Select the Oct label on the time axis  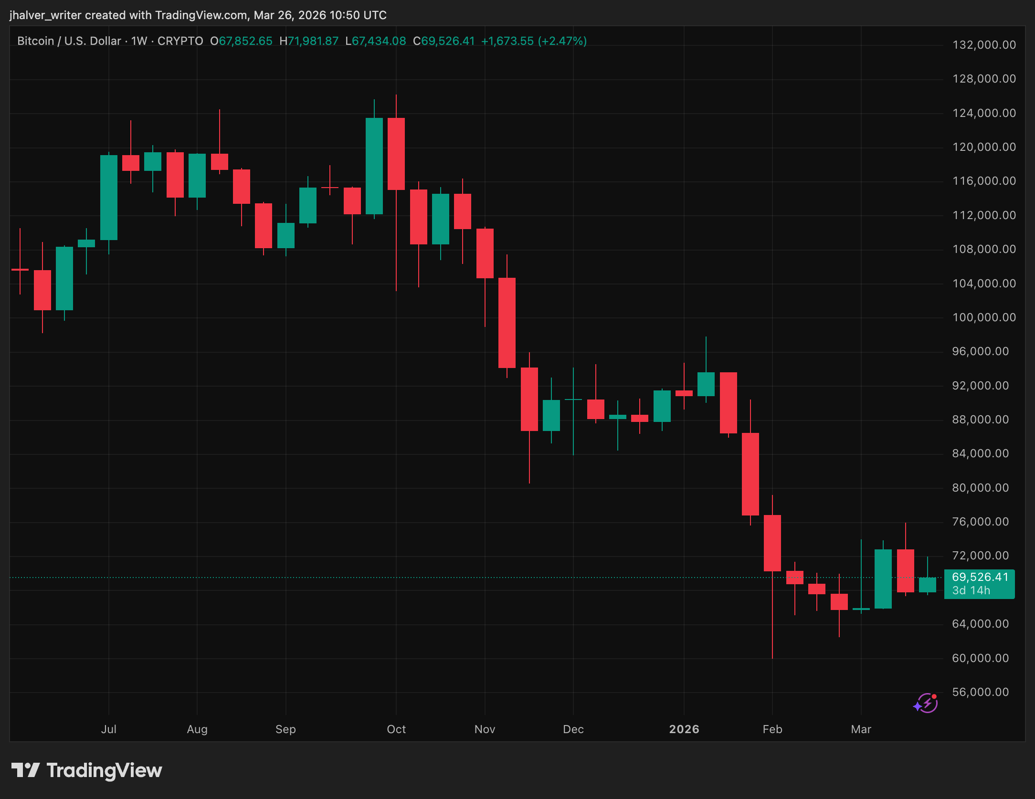[396, 729]
